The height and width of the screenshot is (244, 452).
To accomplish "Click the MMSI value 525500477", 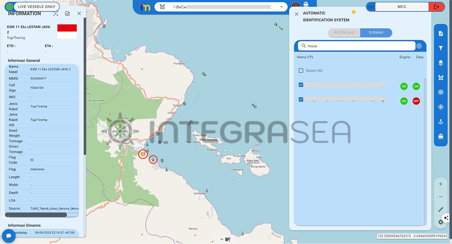I will click(38, 78).
